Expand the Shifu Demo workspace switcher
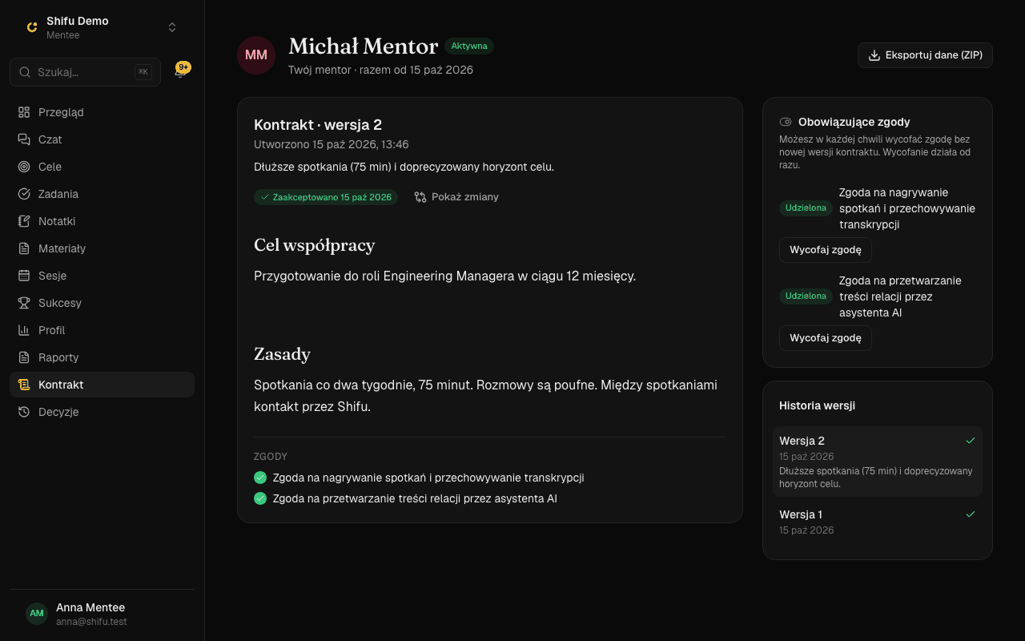The image size is (1025, 641). [102, 27]
